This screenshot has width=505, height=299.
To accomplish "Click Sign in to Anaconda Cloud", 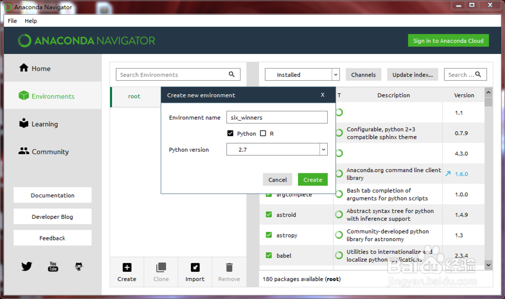I will [448, 40].
